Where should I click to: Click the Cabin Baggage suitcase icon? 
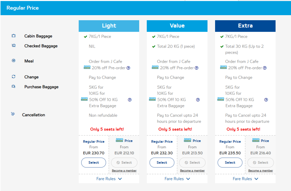14,36
